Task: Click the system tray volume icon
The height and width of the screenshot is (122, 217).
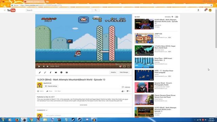Action: pyautogui.click(x=205, y=120)
